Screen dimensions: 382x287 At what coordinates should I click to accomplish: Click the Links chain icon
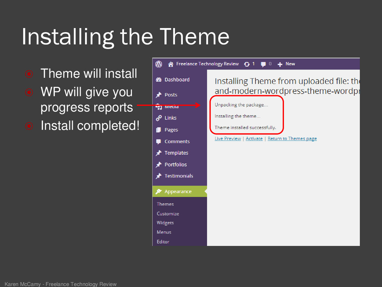159,118
